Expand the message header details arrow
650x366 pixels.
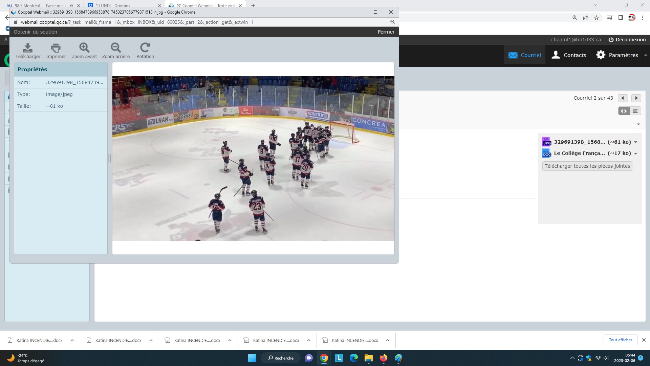pyautogui.click(x=638, y=124)
